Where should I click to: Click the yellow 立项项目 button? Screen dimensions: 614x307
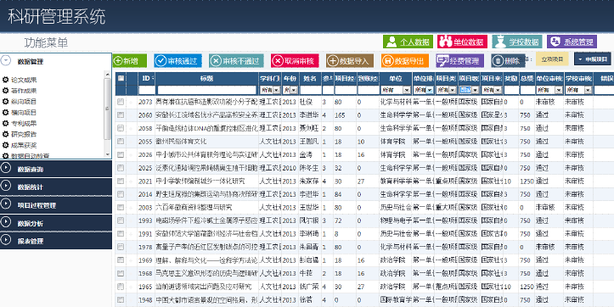click(552, 59)
